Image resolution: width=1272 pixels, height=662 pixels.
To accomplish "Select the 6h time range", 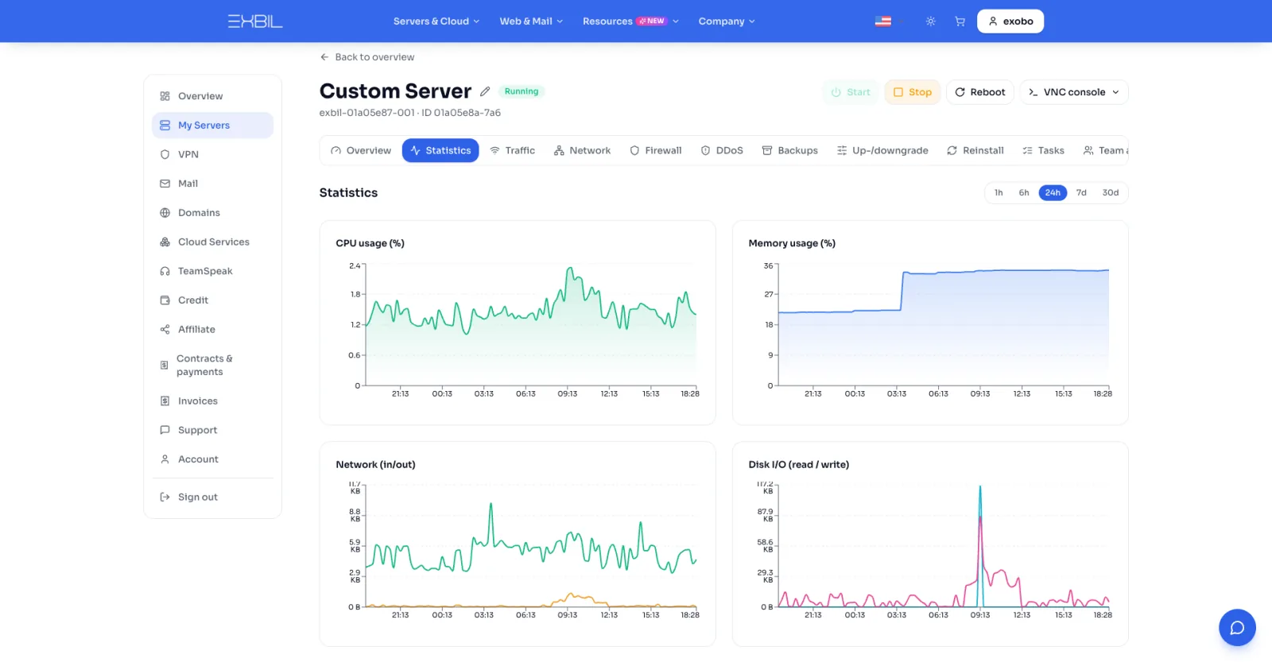I will pyautogui.click(x=1024, y=193).
